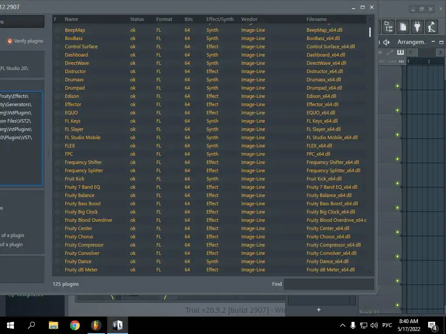
Task: Click the project picker pages icon
Action: (403, 27)
